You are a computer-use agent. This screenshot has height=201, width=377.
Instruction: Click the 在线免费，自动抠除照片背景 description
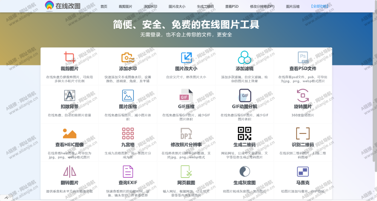(x=69, y=115)
